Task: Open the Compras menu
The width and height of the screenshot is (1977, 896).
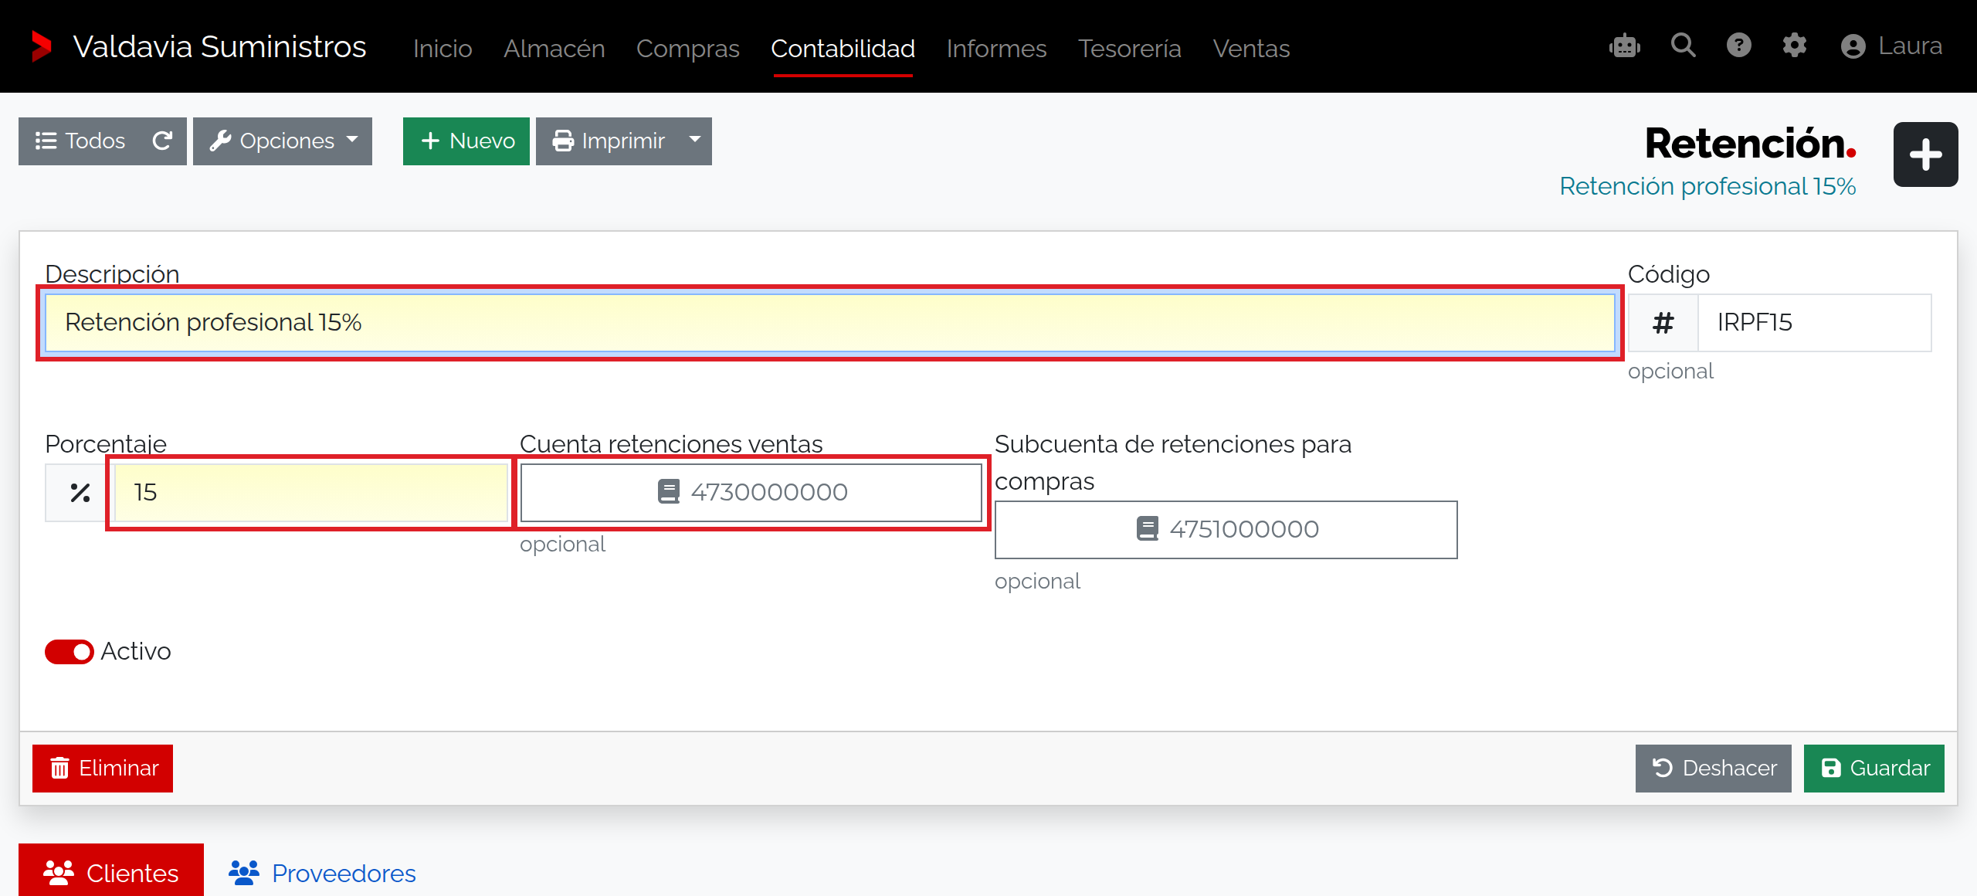Action: 687,48
